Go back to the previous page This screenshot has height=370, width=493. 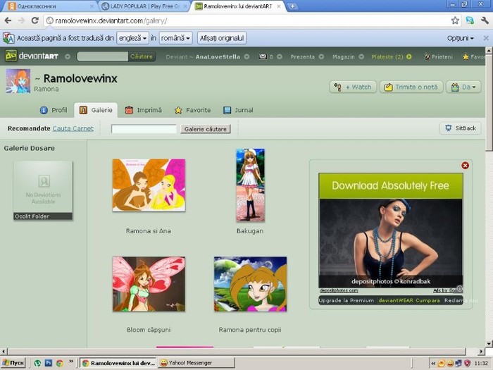pyautogui.click(x=7, y=20)
